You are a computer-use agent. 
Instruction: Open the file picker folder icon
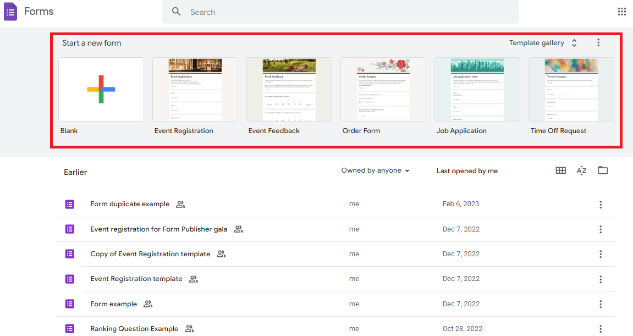[x=603, y=170]
